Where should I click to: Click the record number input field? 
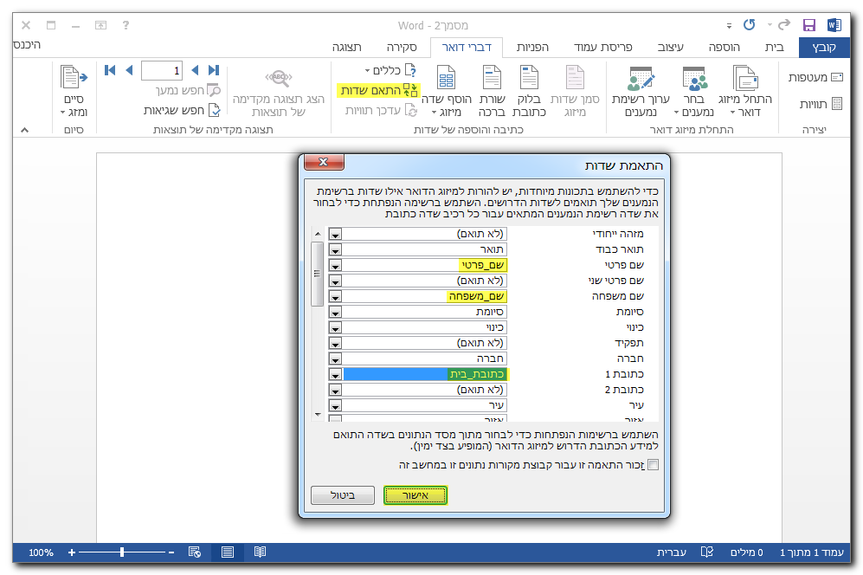(161, 70)
